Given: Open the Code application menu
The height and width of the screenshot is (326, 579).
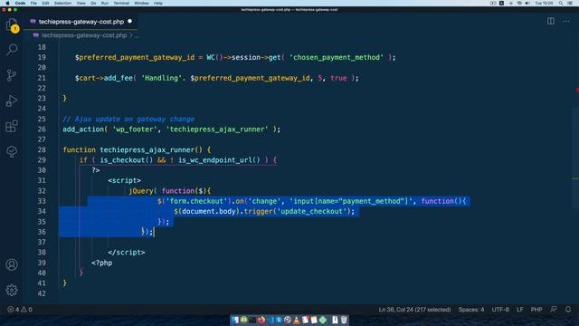Looking at the screenshot, I should [20, 3].
